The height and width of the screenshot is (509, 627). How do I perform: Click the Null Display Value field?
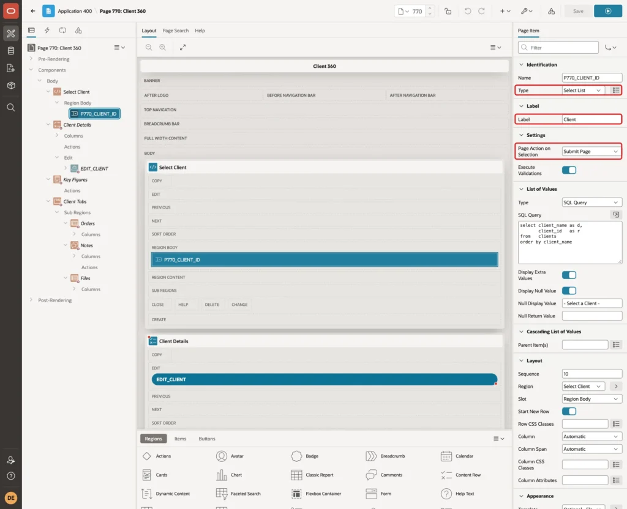(591, 303)
